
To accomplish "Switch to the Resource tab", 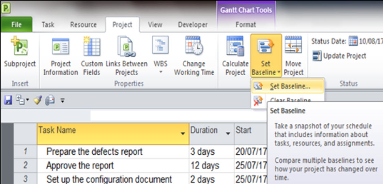I will (x=83, y=25).
